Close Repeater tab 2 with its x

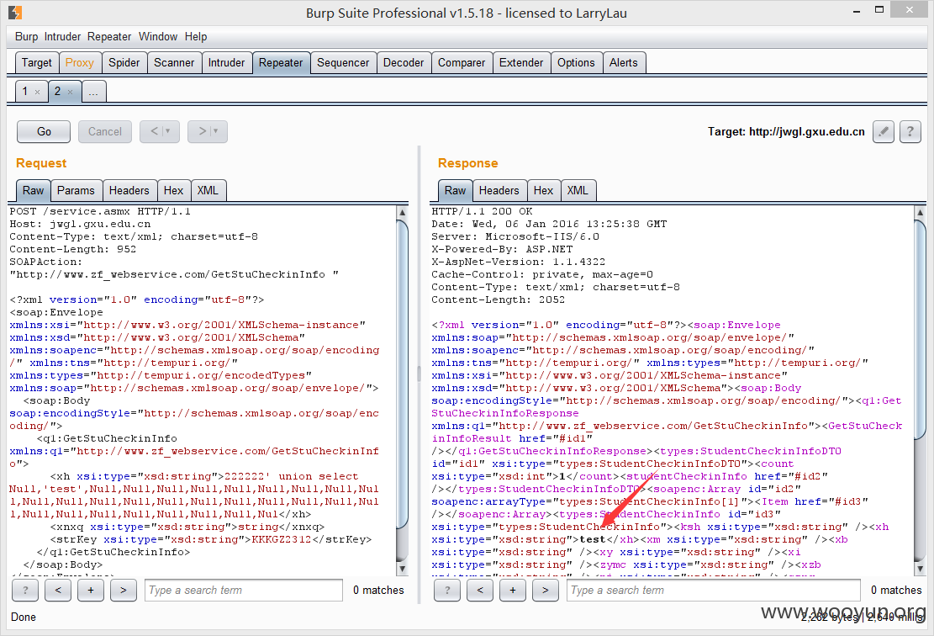click(71, 92)
